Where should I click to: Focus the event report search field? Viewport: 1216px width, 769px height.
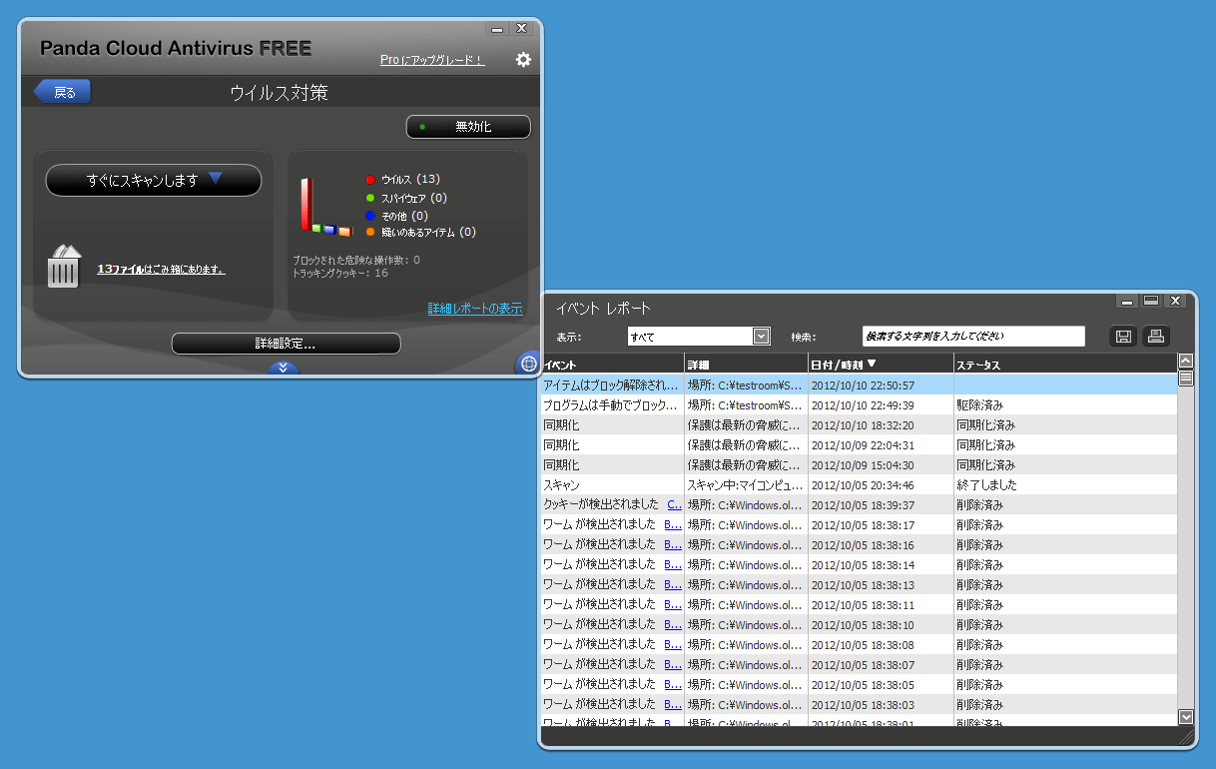973,337
